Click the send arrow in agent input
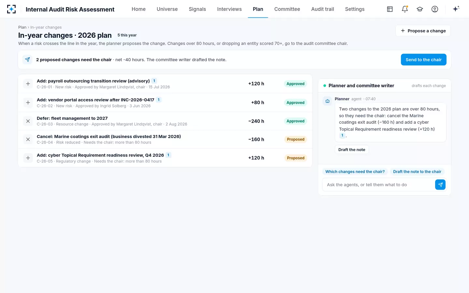This screenshot has height=293, width=469. tap(440, 185)
